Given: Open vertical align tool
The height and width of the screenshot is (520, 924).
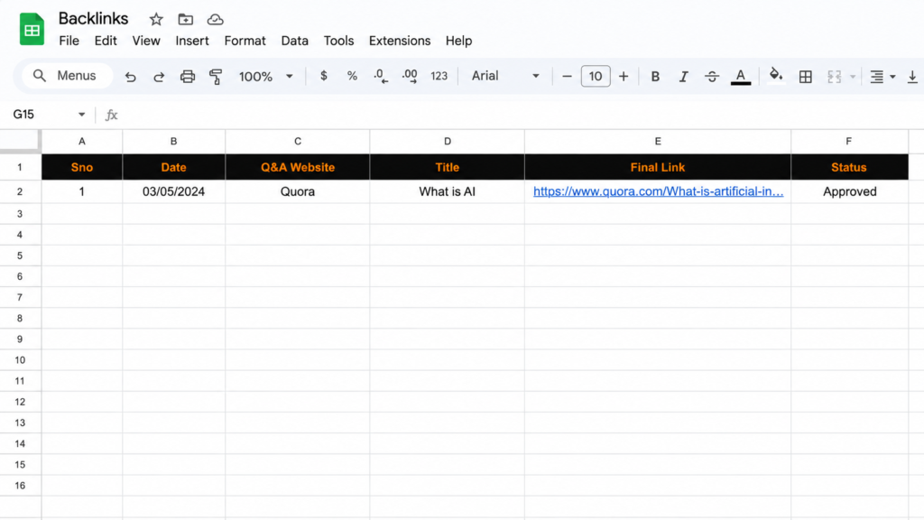Looking at the screenshot, I should 912,77.
